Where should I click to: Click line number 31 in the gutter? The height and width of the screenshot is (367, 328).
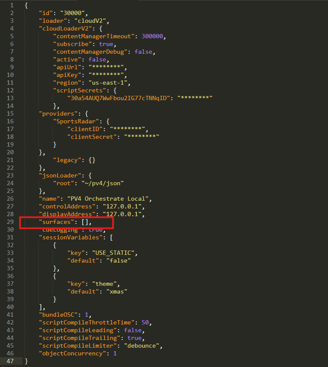point(10,237)
